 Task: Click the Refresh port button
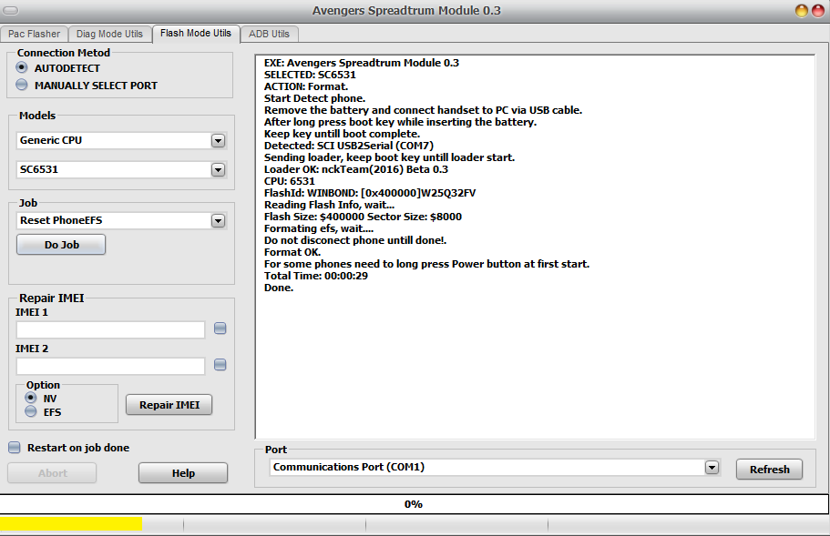point(769,470)
